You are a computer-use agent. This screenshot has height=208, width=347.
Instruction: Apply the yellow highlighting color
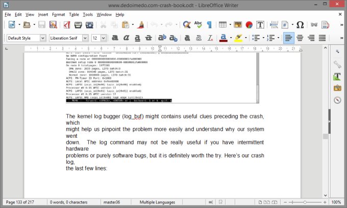point(238,38)
